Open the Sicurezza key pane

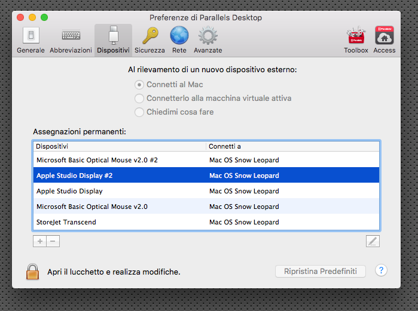[x=149, y=40]
